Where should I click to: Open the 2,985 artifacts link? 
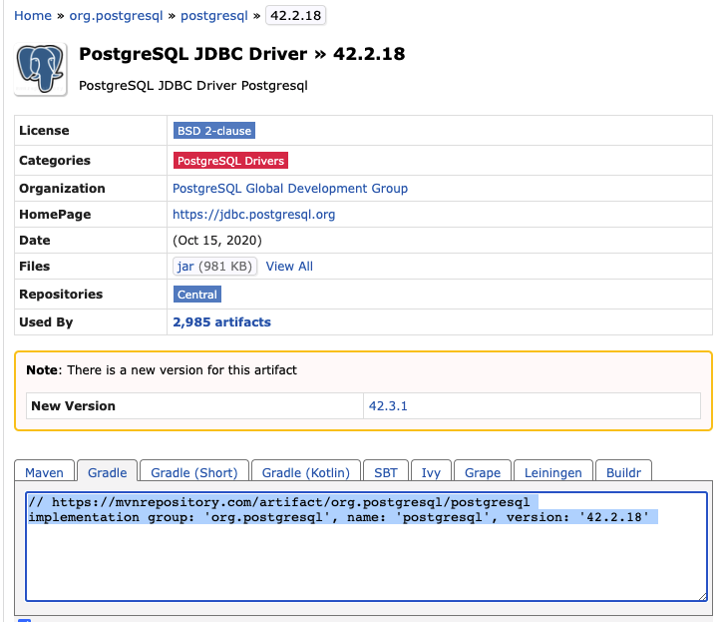coord(221,322)
